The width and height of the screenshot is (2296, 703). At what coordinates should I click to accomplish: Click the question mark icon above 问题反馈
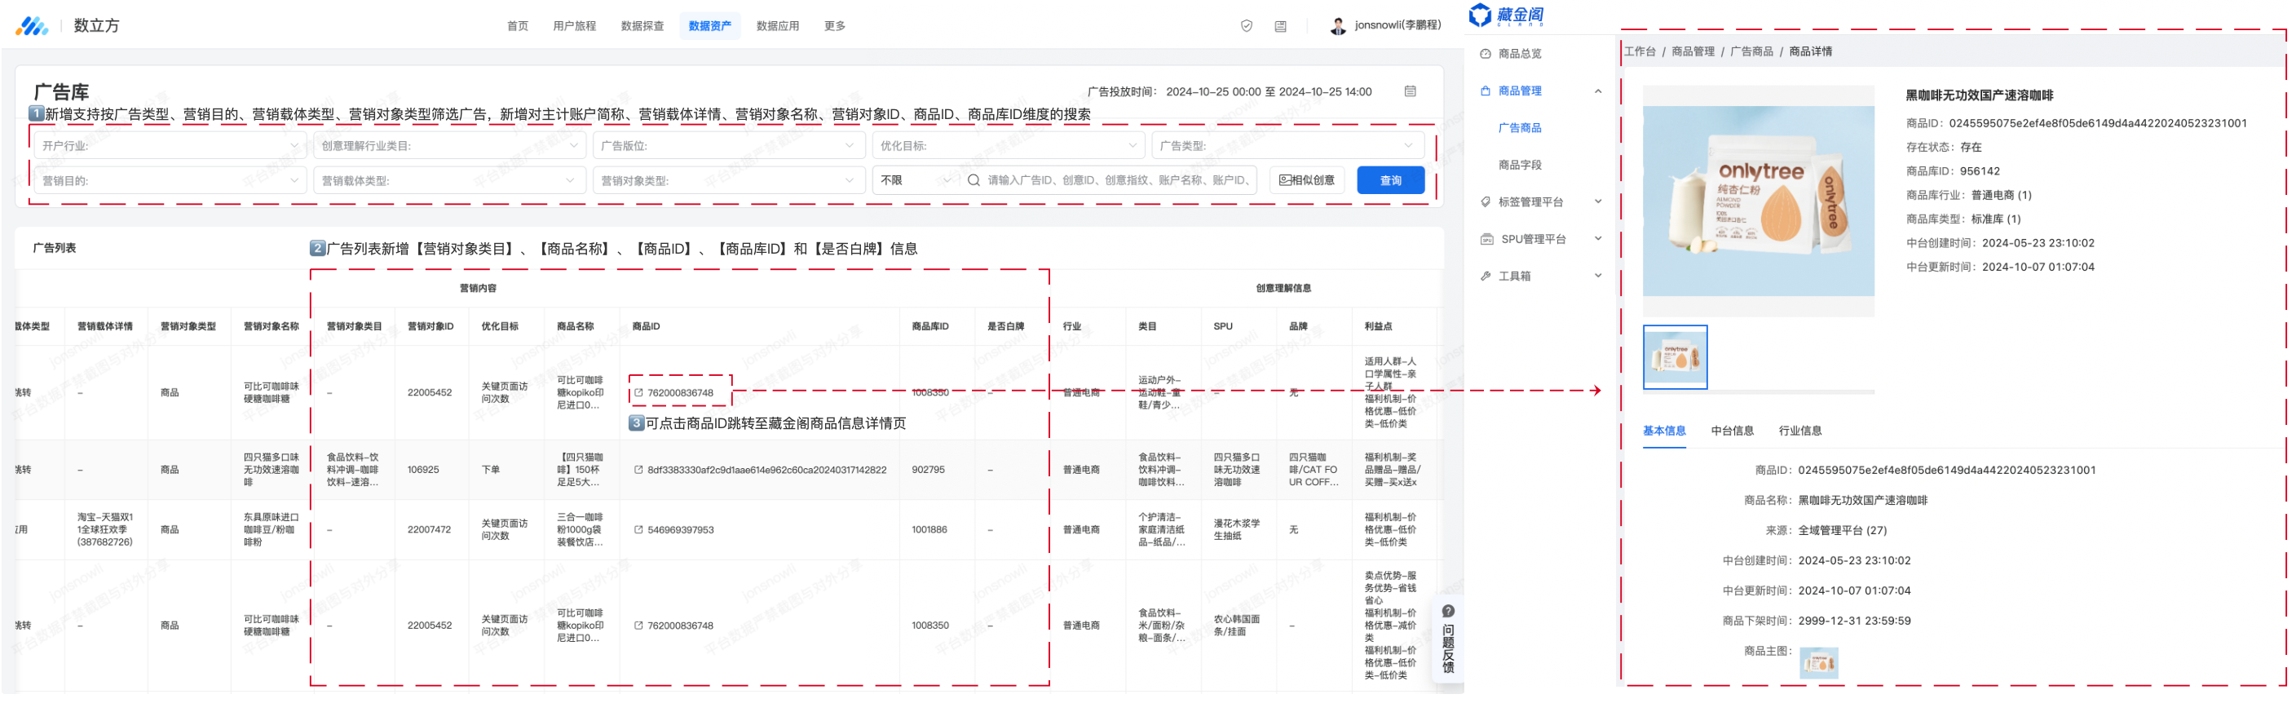click(x=1448, y=611)
